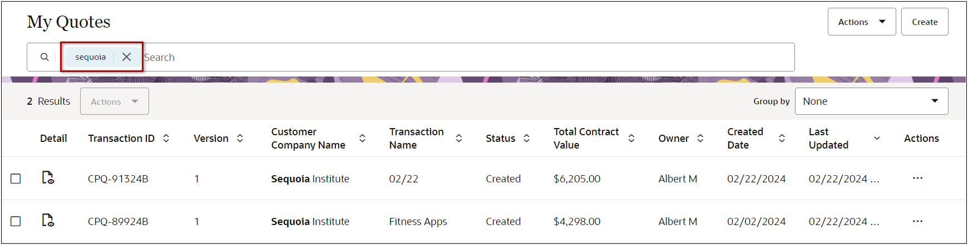The height and width of the screenshot is (245, 968).
Task: Click in the Search input field
Action: pos(445,57)
